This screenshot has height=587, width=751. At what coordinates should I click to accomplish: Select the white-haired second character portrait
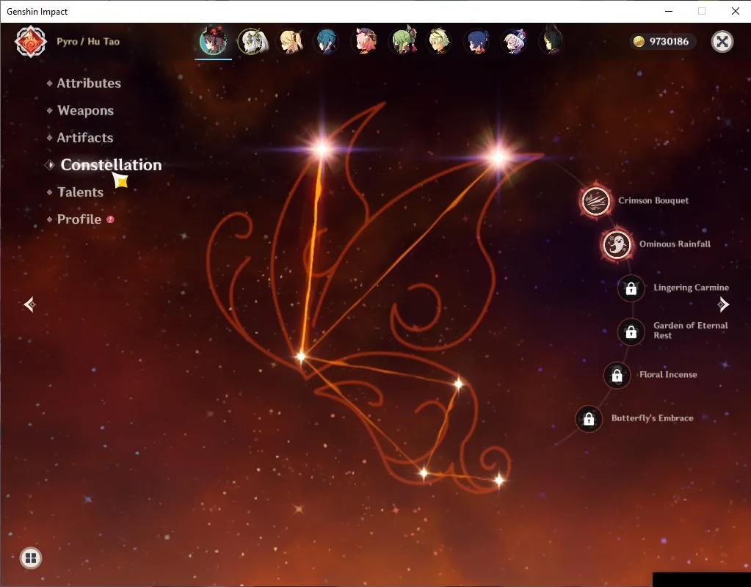click(253, 41)
